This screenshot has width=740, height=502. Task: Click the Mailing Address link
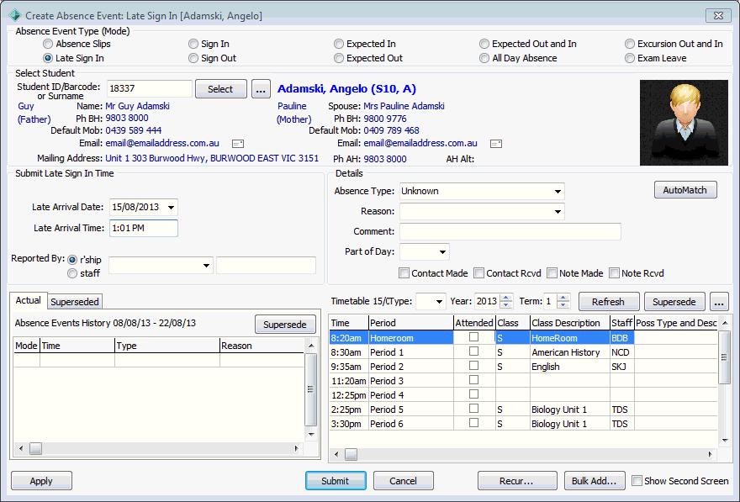212,159
